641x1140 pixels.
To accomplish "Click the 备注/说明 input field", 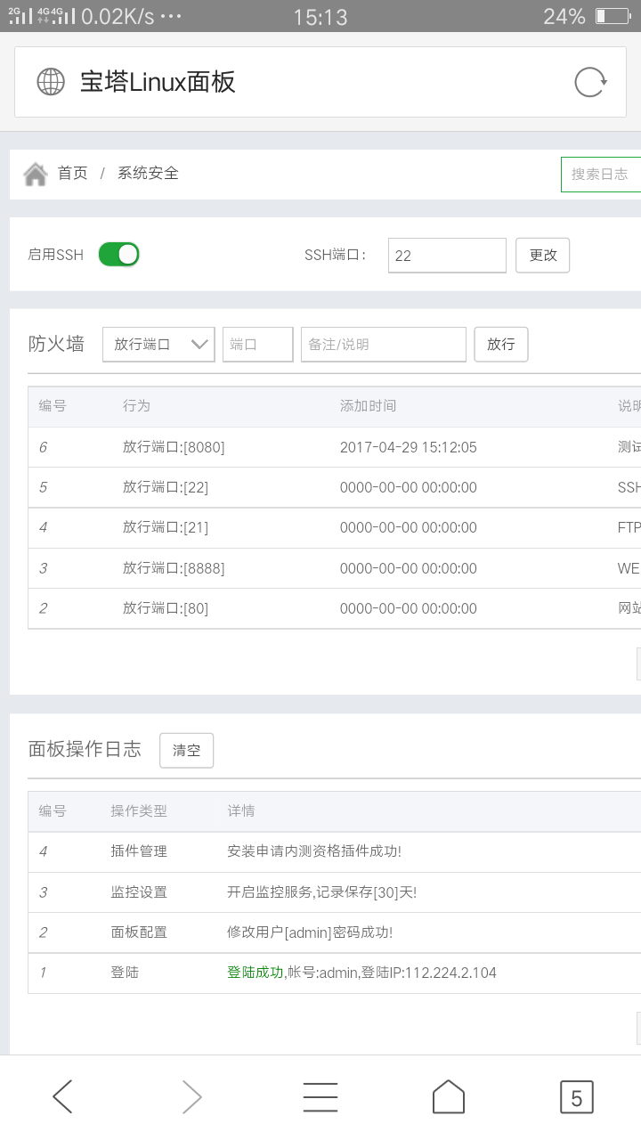I will pos(384,345).
